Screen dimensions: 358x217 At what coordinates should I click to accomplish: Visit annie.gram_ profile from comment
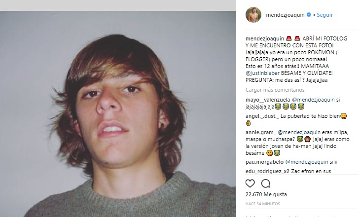pyautogui.click(x=260, y=133)
